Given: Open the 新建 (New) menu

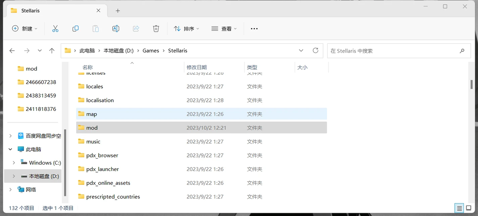Looking at the screenshot, I should tap(25, 29).
